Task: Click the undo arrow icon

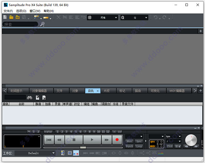Action: (155, 17)
